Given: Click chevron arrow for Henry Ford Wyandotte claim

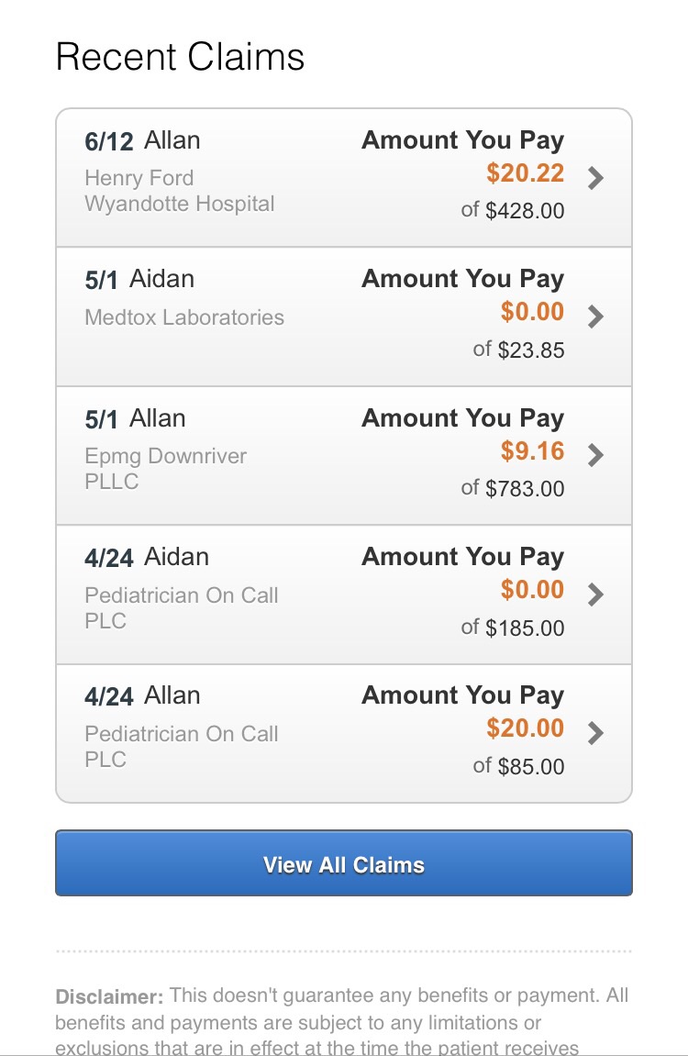Looking at the screenshot, I should (x=595, y=177).
